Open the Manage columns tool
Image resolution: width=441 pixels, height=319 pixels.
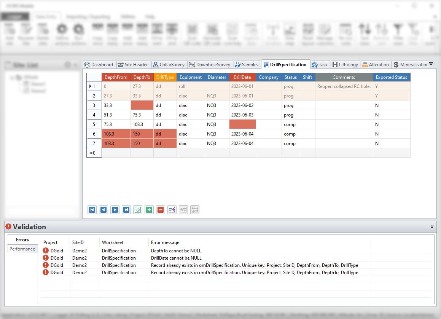tap(325, 33)
